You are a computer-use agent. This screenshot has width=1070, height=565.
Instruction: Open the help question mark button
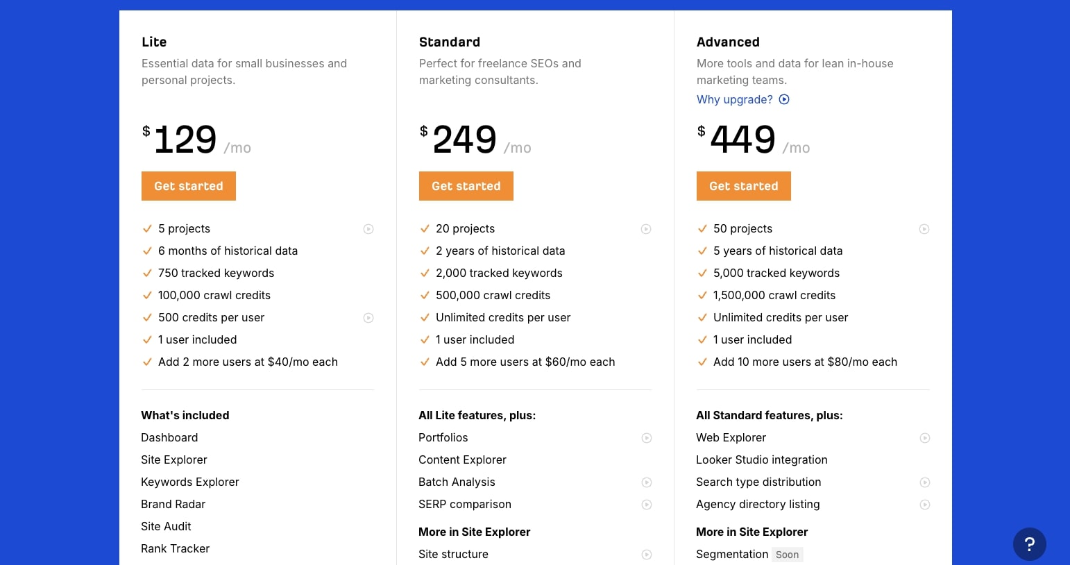tap(1030, 544)
